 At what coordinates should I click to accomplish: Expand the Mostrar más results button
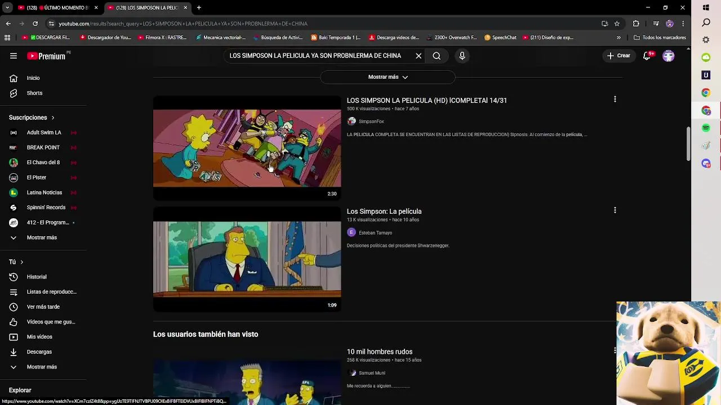[388, 77]
